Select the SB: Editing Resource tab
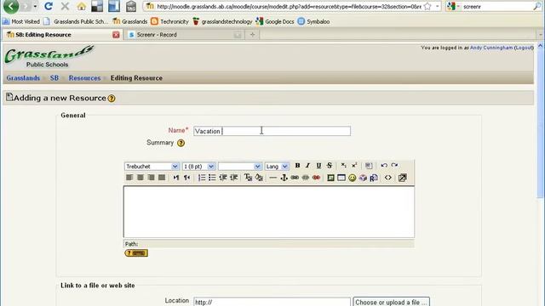 62,35
